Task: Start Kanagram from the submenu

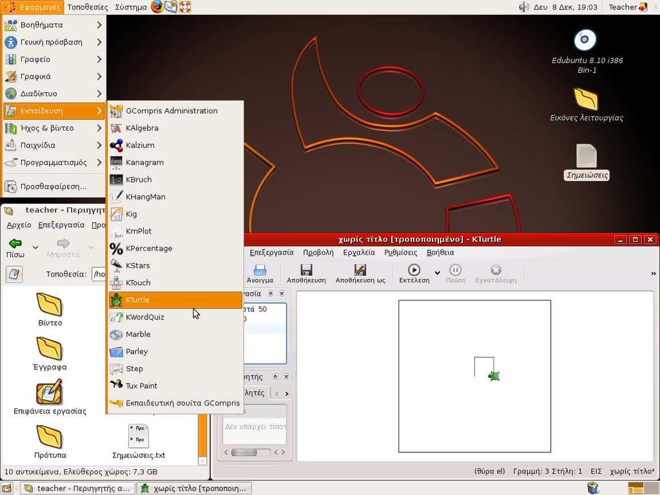Action: click(175, 162)
